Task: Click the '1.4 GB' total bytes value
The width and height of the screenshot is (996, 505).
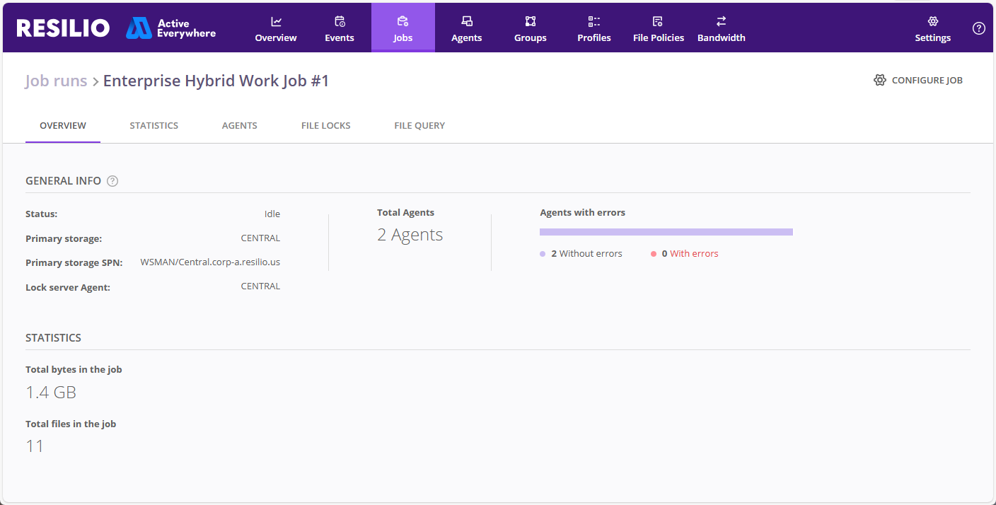Action: (51, 393)
